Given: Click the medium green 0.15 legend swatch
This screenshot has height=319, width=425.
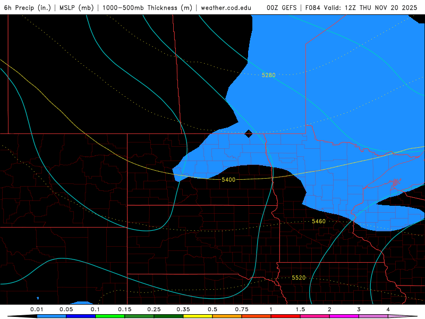Looking at the screenshot, I should pos(139,316).
